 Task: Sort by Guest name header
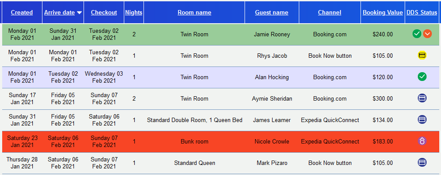tap(272, 12)
